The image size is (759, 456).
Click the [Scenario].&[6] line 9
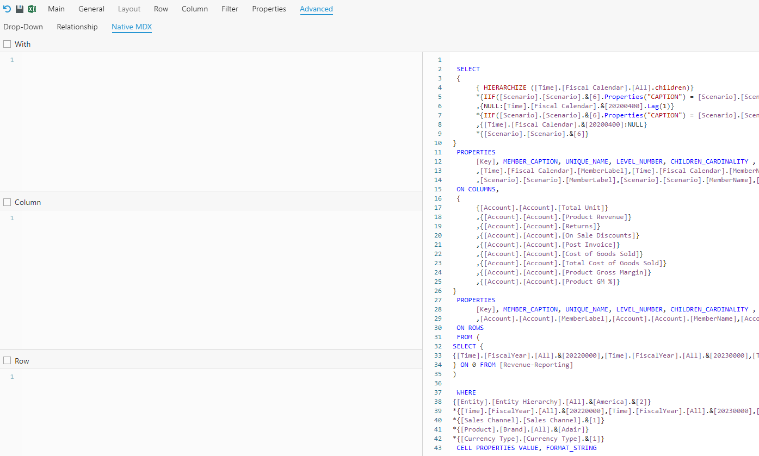pos(533,134)
